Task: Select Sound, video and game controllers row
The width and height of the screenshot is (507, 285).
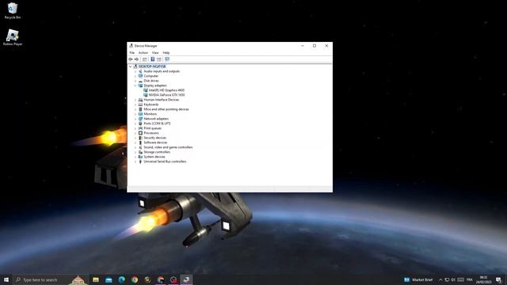Action: 168,147
